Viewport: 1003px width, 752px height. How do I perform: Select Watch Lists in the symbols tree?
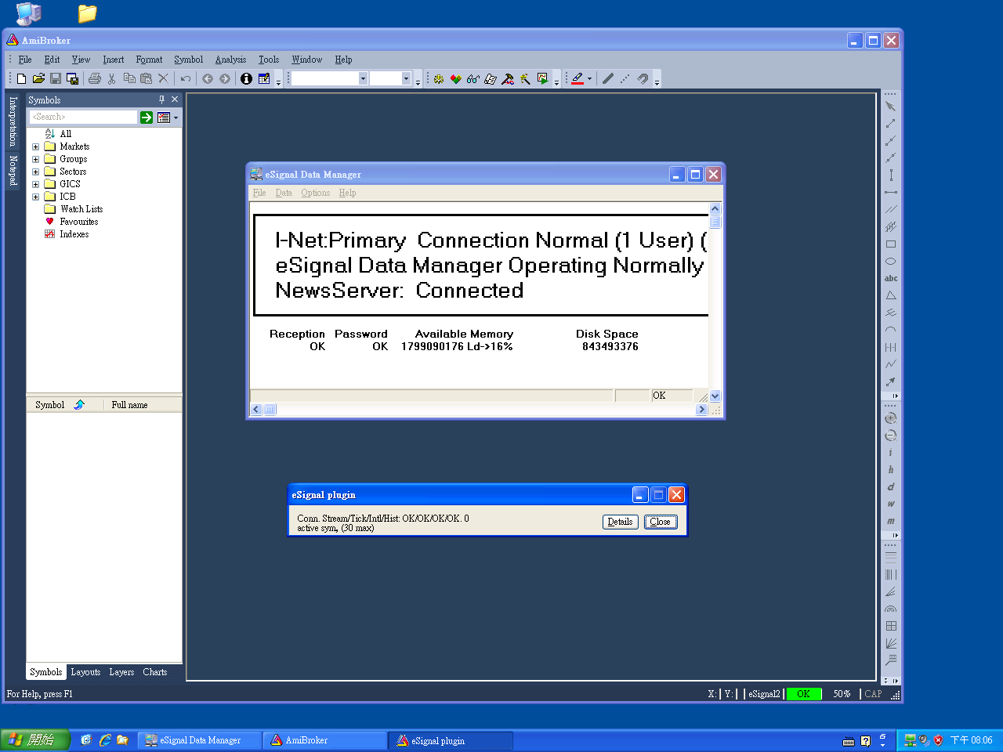pos(81,209)
